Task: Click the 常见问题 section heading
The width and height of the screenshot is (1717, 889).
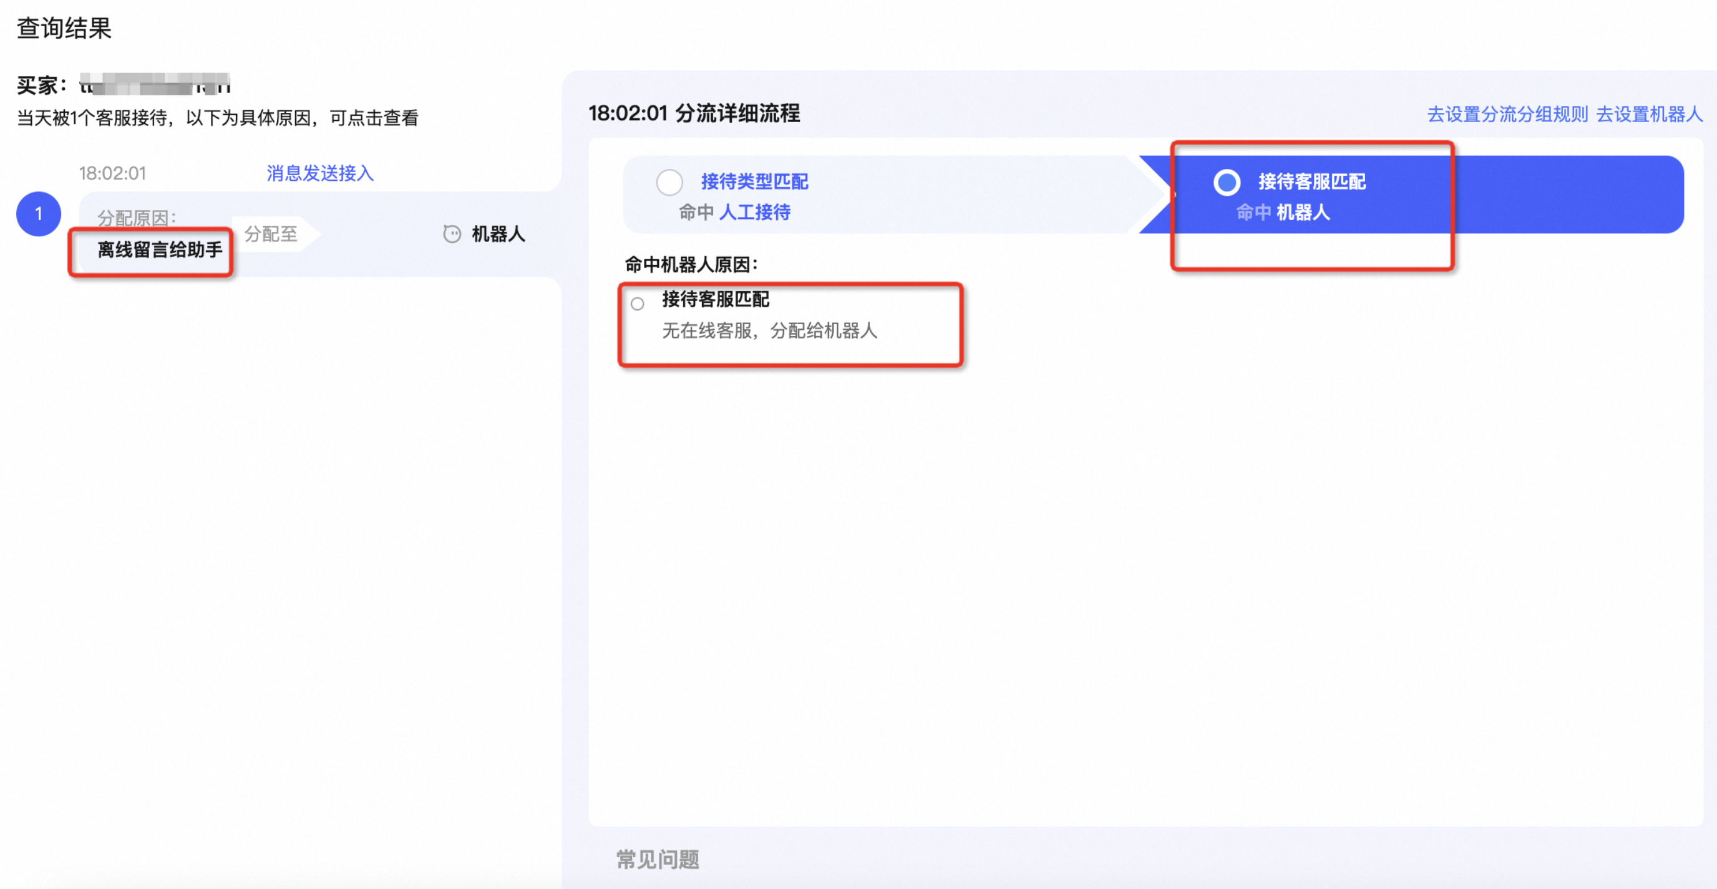Action: point(657,859)
